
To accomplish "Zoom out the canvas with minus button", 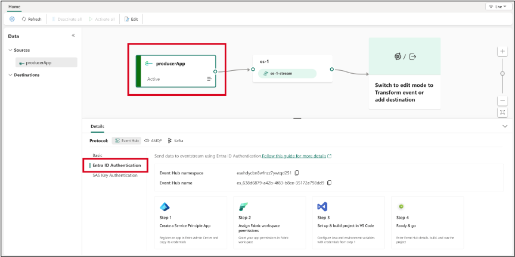I will tap(502, 101).
